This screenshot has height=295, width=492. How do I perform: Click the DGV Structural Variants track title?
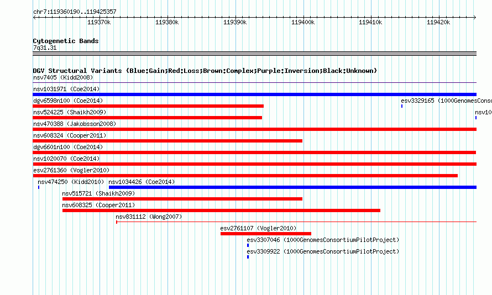[x=205, y=71]
